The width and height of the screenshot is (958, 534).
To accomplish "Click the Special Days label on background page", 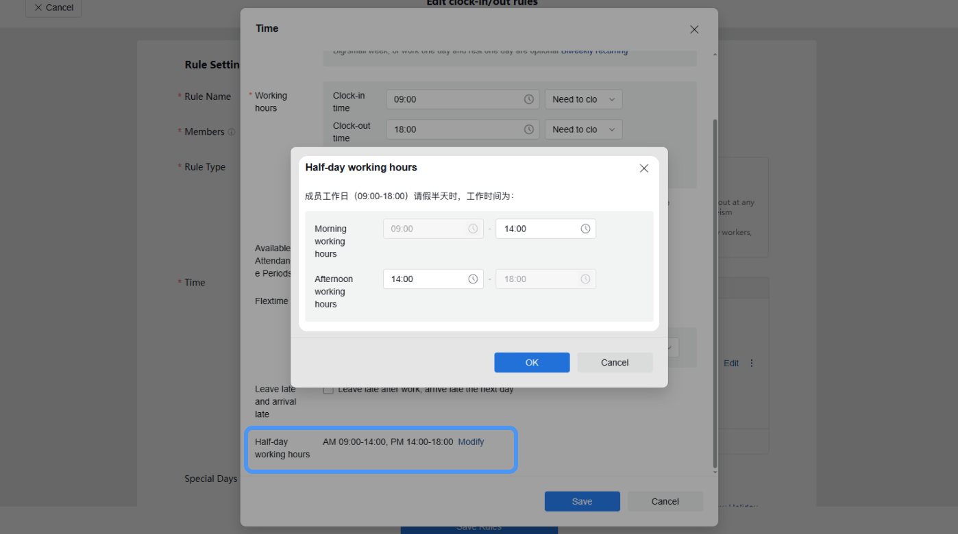I will pos(211,479).
